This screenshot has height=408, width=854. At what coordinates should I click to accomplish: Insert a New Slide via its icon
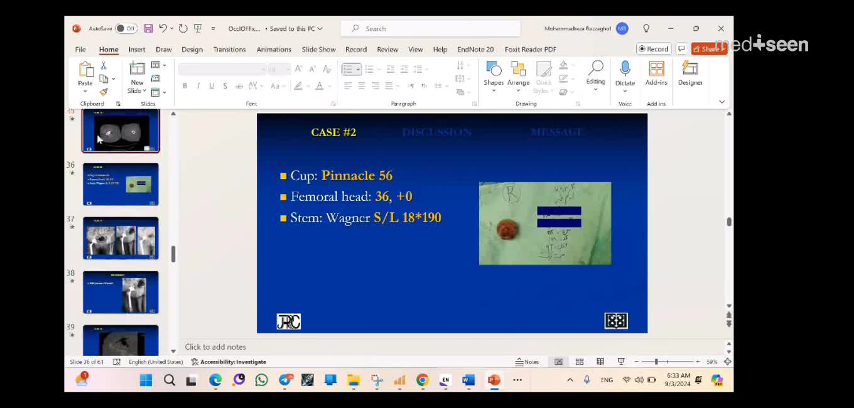point(136,68)
